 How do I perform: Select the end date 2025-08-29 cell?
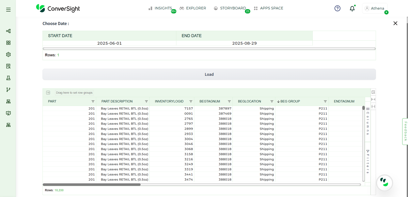(x=244, y=43)
